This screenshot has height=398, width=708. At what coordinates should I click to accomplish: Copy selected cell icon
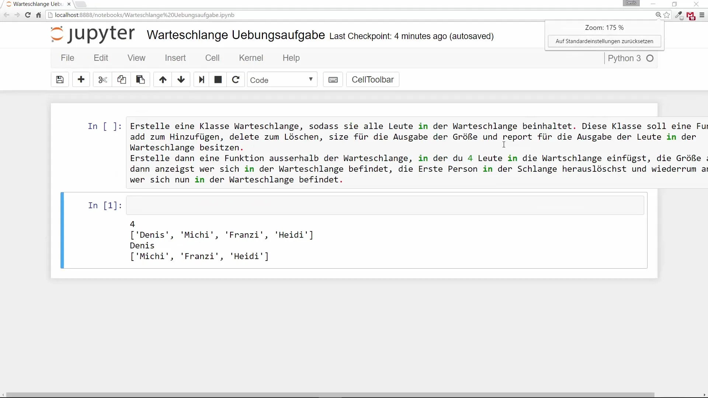click(x=122, y=80)
